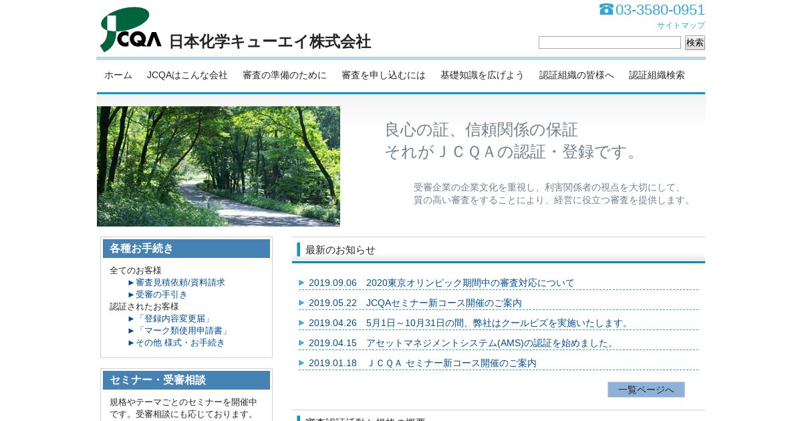Open the 認証組織の皆様へ menu item
The image size is (802, 421).
coord(577,75)
